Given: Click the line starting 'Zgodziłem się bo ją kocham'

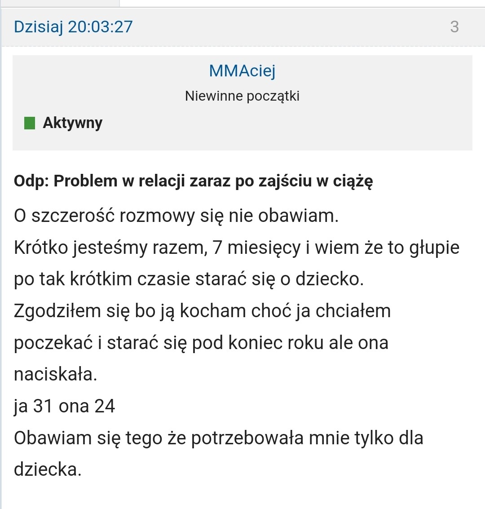Looking at the screenshot, I should point(202,311).
